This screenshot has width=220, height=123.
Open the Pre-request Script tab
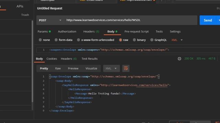click(136, 31)
